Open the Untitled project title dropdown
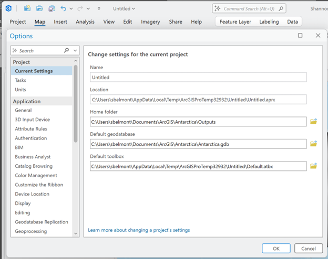Viewport: 328px width, 259px height. [x=124, y=9]
